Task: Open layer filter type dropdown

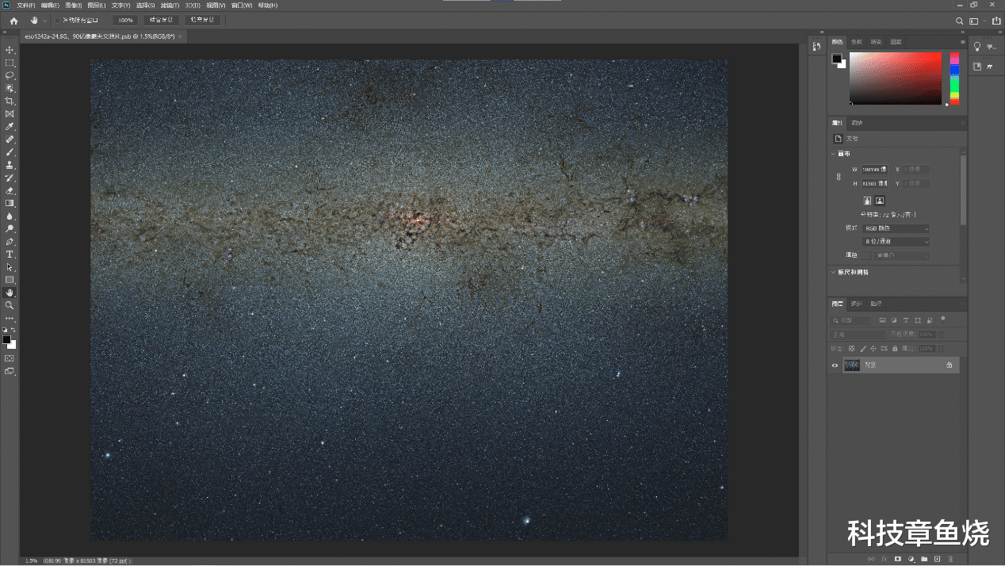Action: click(x=850, y=320)
